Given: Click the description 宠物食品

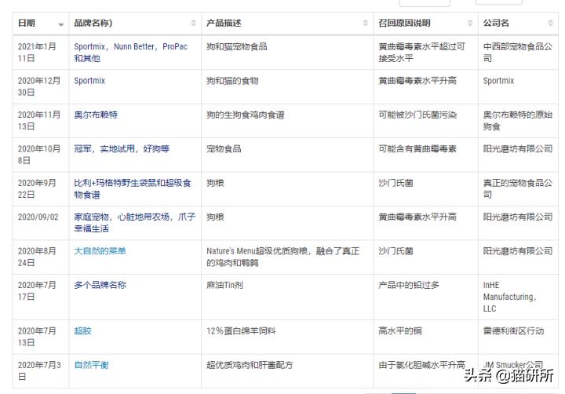Looking at the screenshot, I should click(224, 149).
